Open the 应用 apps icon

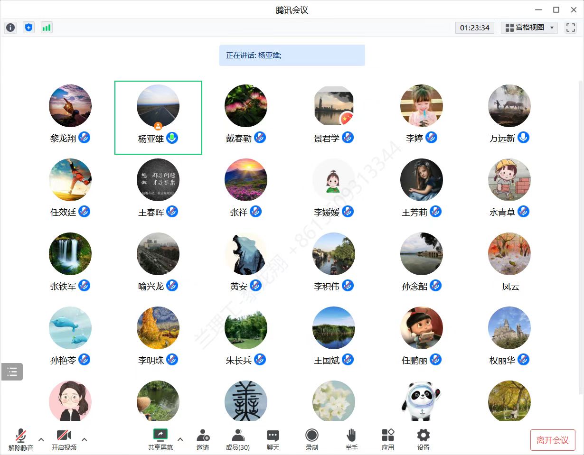[388, 439]
